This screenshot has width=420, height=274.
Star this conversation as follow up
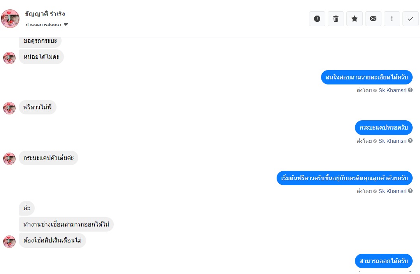[355, 19]
